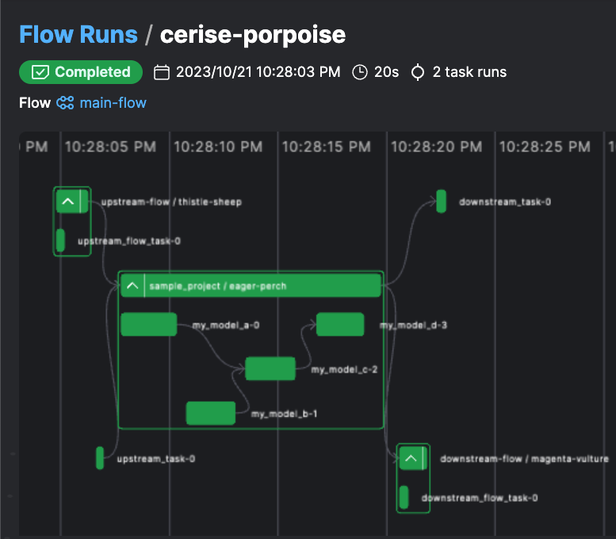
Task: Select the downstream_task-0 node
Action: pyautogui.click(x=442, y=201)
